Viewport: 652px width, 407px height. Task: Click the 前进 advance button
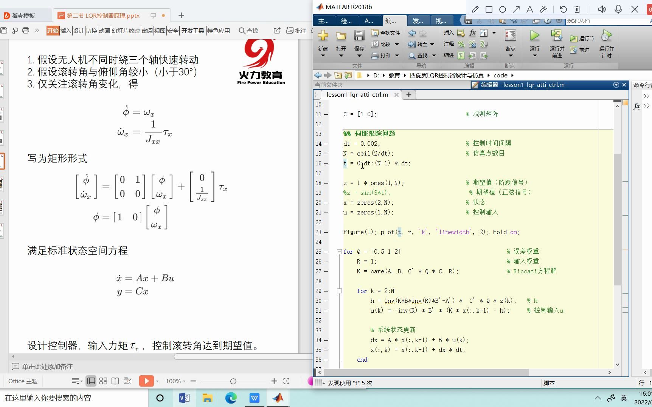click(x=580, y=50)
